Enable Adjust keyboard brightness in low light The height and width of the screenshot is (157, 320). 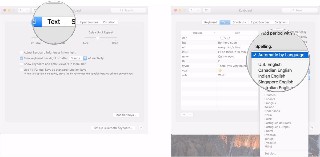tap(21, 53)
